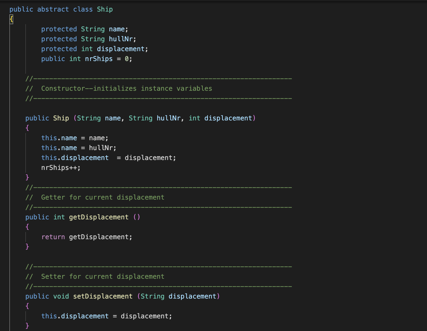Click the highlighted opening brace below class Ship
This screenshot has height=331, width=427.
tap(11, 19)
